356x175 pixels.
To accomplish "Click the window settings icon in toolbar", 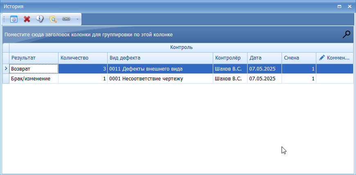I will click(x=14, y=19).
